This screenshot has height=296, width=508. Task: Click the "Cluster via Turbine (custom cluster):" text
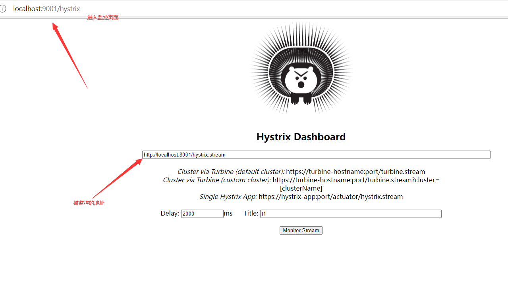(217, 180)
